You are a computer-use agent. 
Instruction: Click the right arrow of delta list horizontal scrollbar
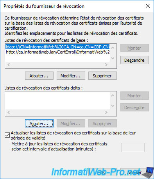(106, 112)
